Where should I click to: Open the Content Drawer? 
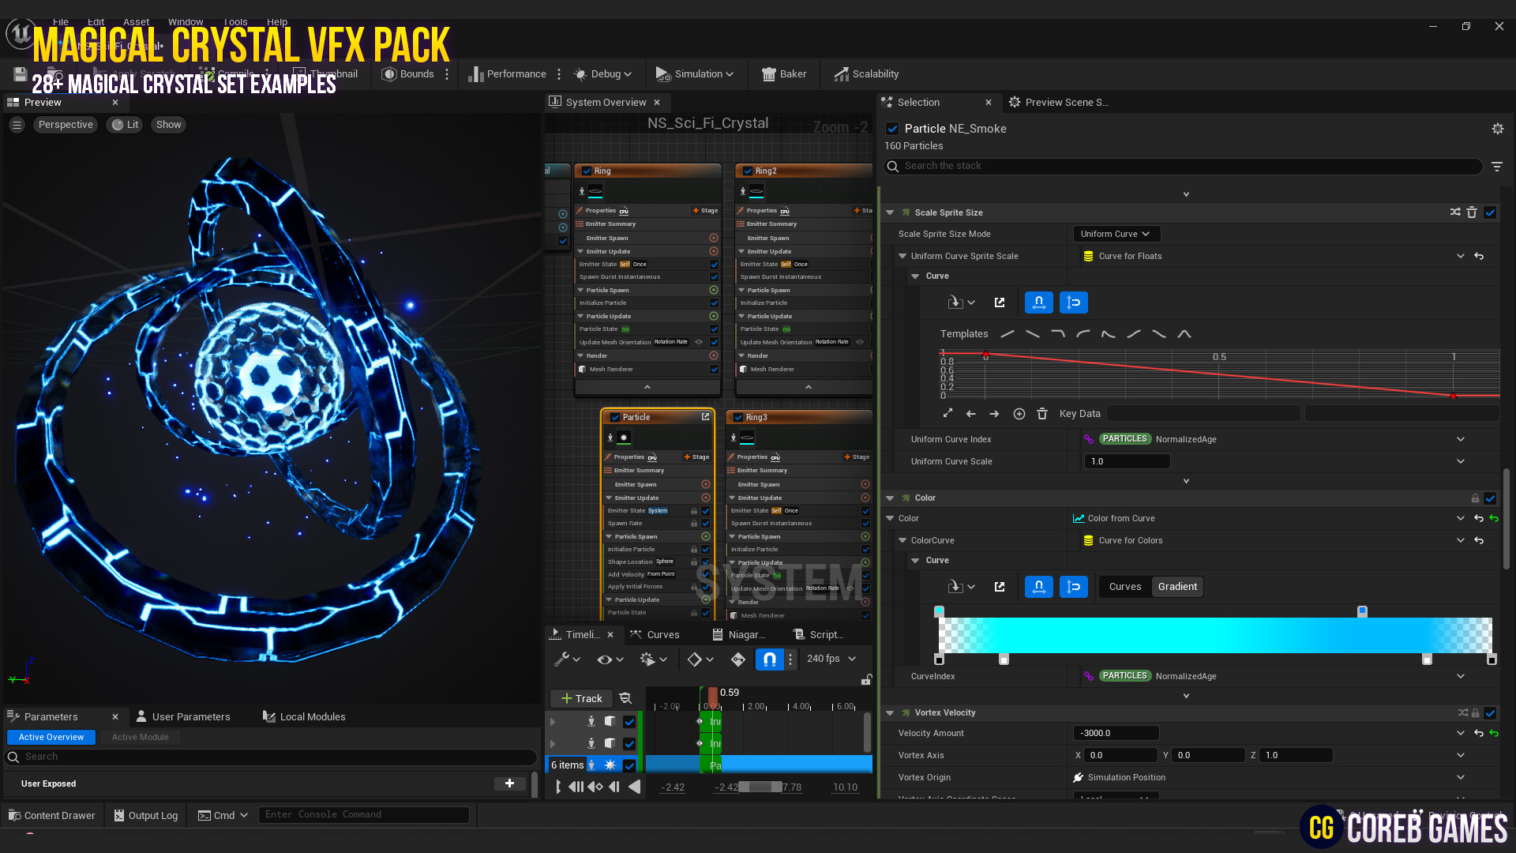[52, 815]
